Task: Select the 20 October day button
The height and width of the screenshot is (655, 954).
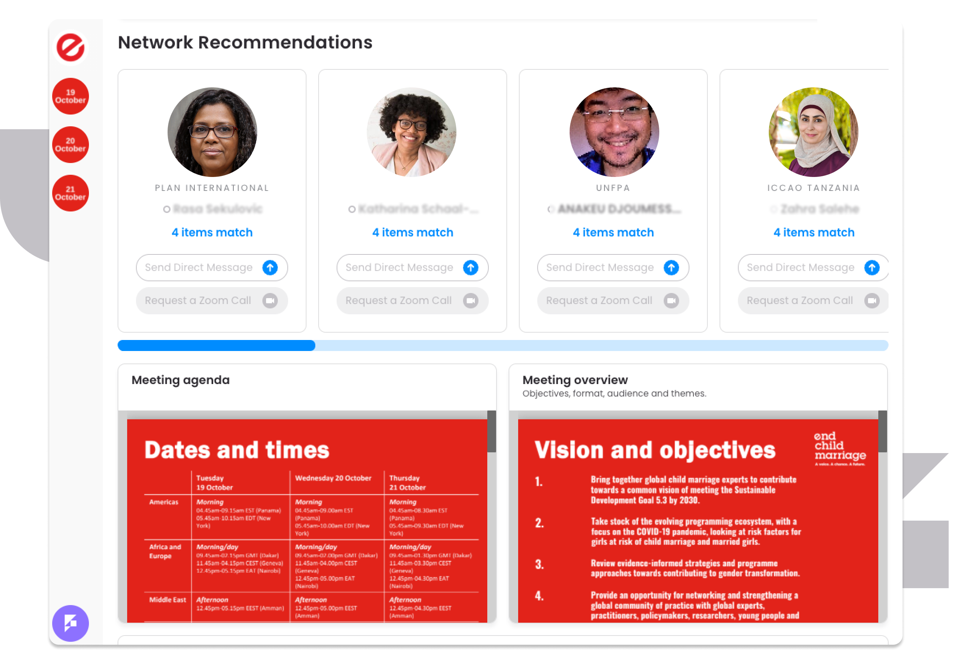Action: [70, 145]
